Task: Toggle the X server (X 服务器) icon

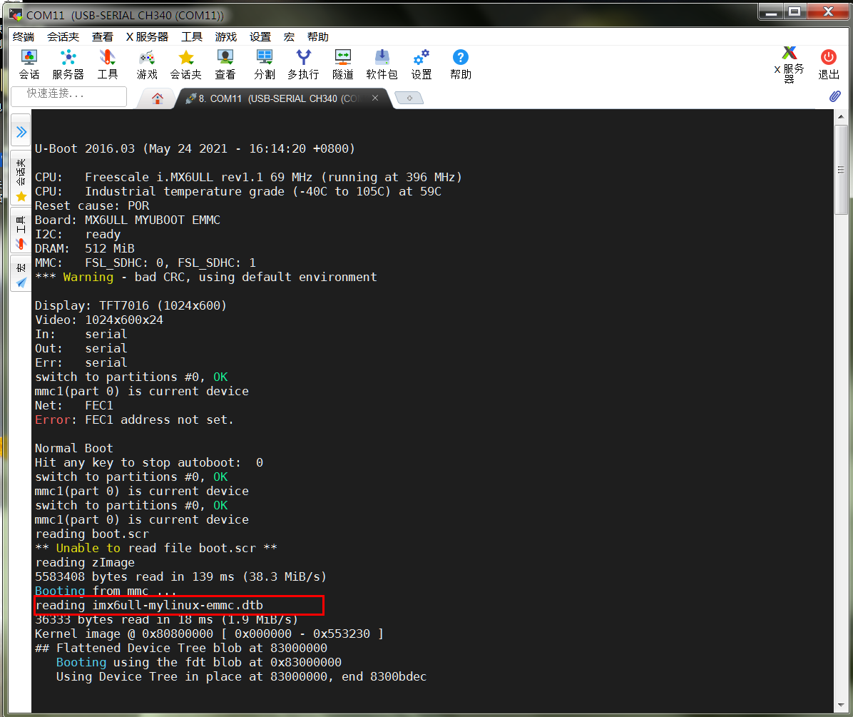Action: [x=790, y=64]
